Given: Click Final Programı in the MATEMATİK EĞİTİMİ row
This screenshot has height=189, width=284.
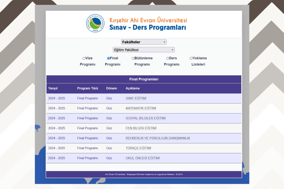Looking at the screenshot, I should (x=87, y=108).
